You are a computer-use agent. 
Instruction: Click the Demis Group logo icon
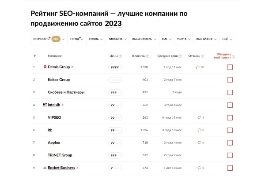(x=45, y=67)
